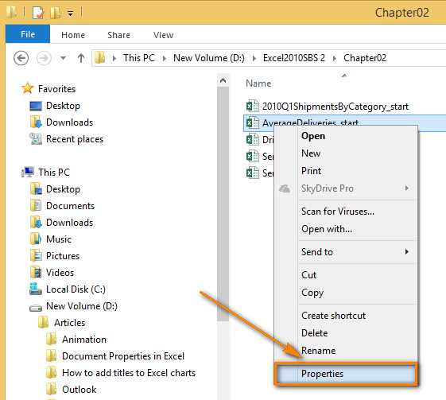Image resolution: width=446 pixels, height=400 pixels.
Task: Click the Favorites star icon
Action: pos(28,88)
